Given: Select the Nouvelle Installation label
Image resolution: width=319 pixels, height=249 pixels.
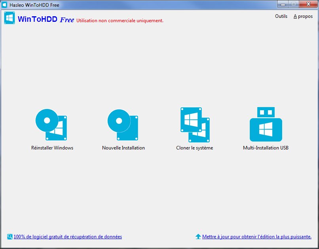Looking at the screenshot, I should click(123, 148).
